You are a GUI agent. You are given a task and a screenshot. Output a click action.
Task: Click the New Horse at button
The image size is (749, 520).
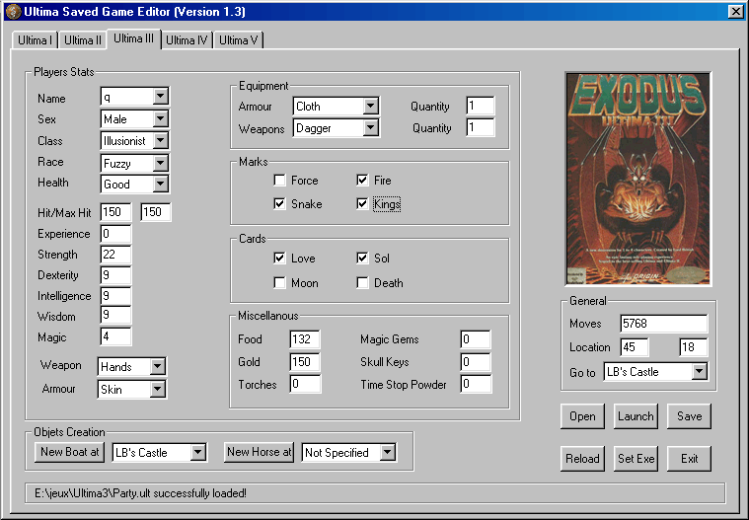click(x=259, y=452)
